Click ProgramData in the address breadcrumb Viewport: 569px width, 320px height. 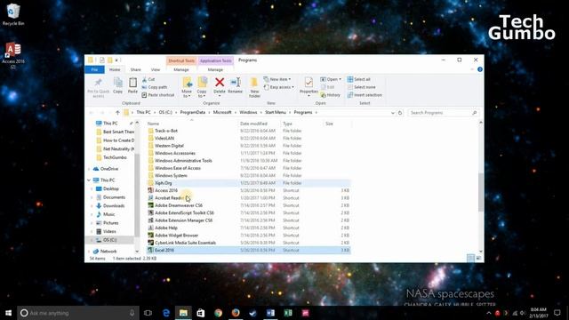click(193, 113)
